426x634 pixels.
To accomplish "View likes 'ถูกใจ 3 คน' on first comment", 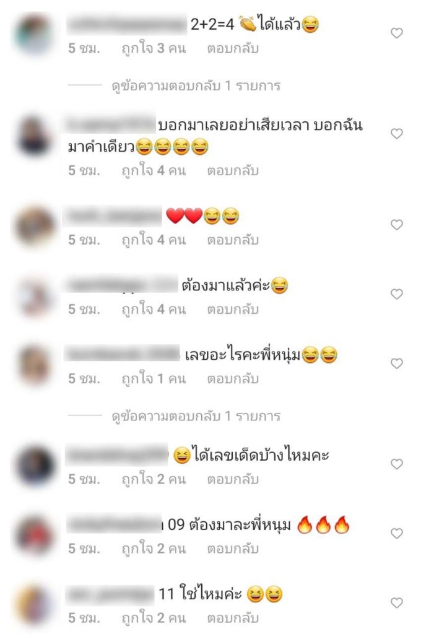I will tap(154, 48).
